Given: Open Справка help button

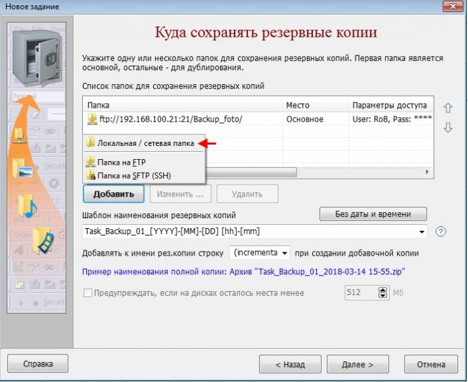Looking at the screenshot, I should click(x=38, y=363).
